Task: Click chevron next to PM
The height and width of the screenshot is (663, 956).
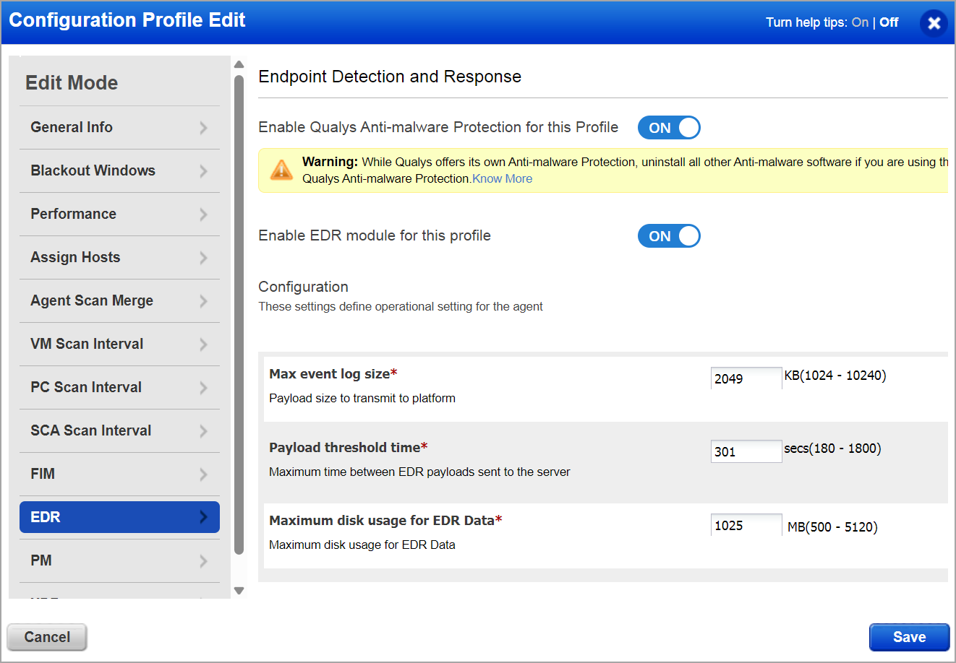Action: (x=203, y=561)
